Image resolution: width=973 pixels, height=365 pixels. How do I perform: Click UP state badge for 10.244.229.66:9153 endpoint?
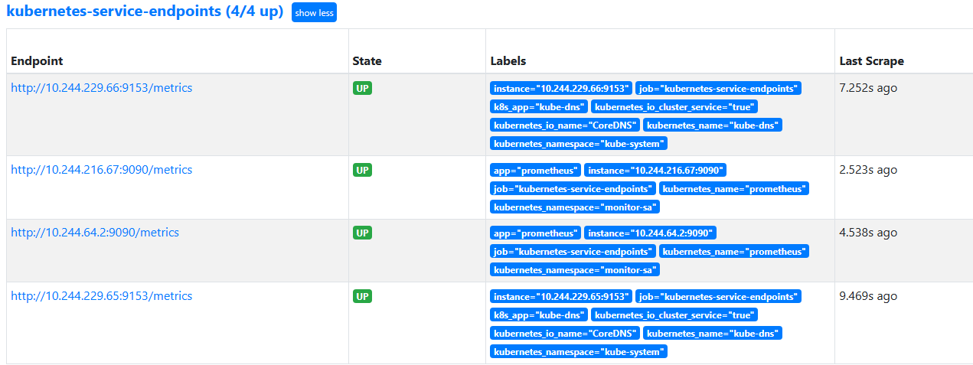click(362, 88)
